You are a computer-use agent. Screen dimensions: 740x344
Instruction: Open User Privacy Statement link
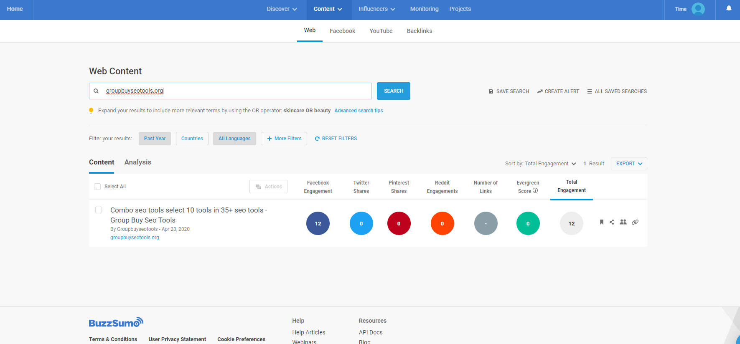177,339
